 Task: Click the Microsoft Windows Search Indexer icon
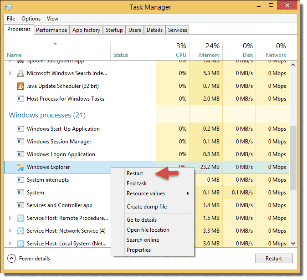coord(20,73)
